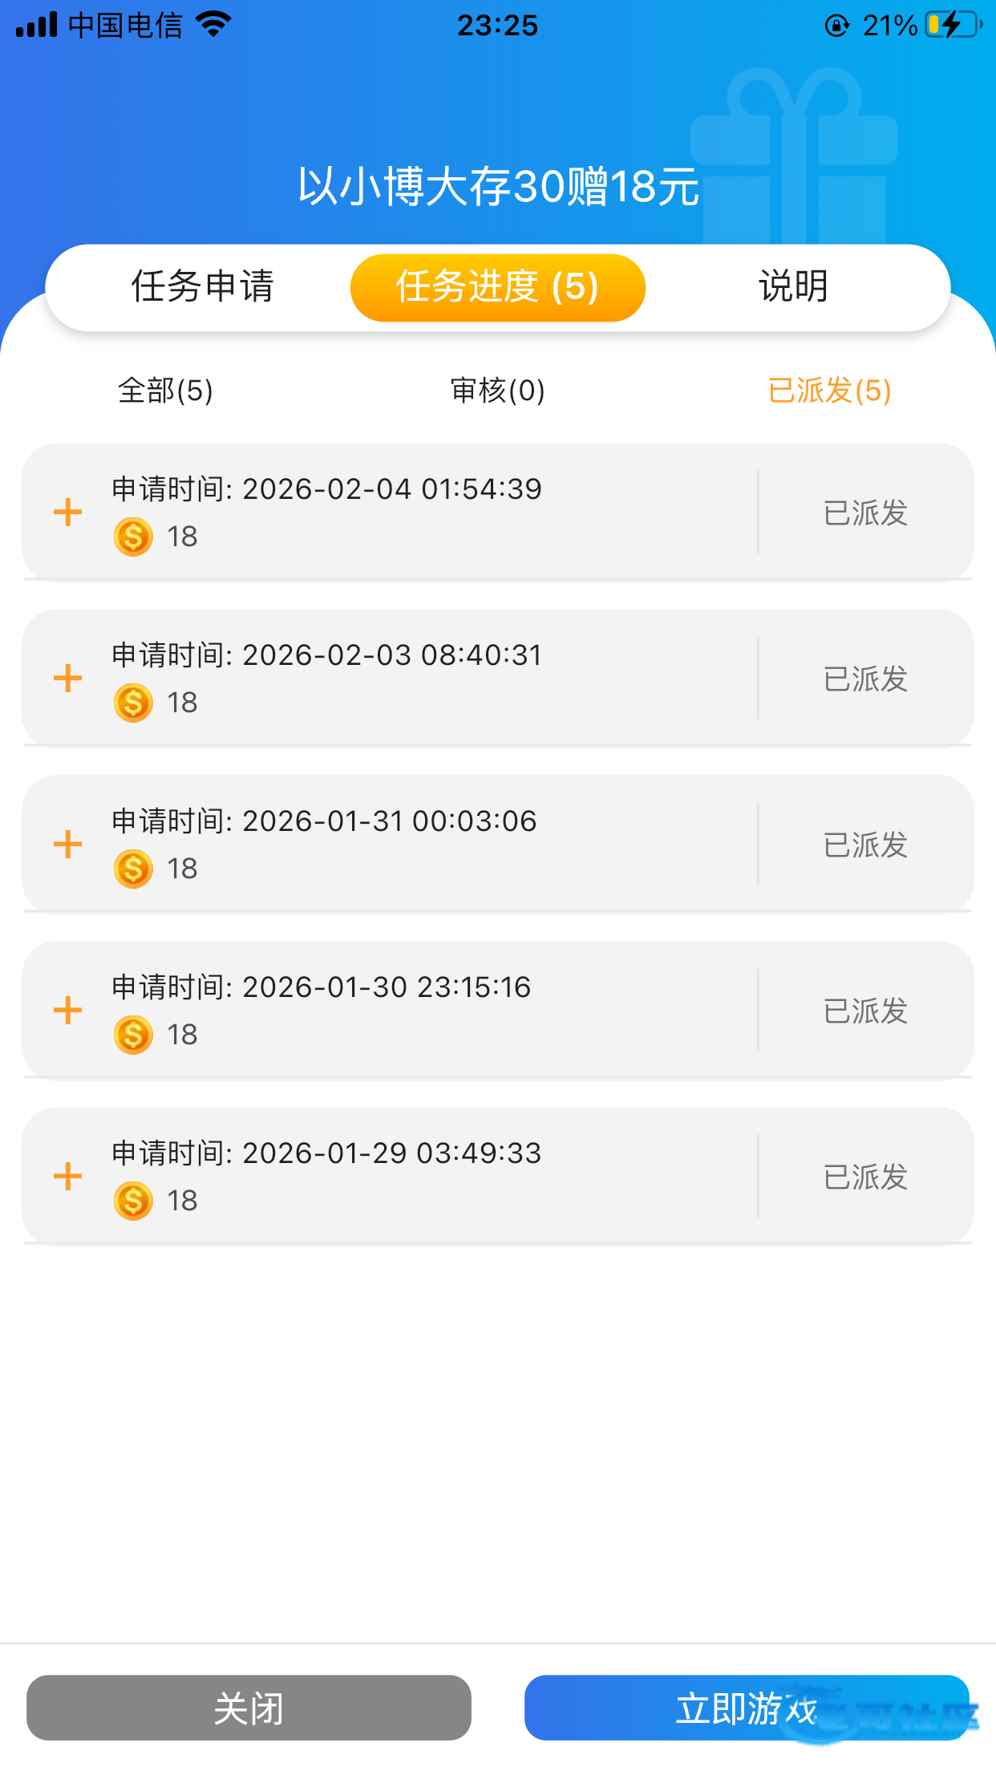The width and height of the screenshot is (996, 1771).
Task: Tap the gold coin icon on the 2026-01-31 record
Action: pyautogui.click(x=133, y=869)
